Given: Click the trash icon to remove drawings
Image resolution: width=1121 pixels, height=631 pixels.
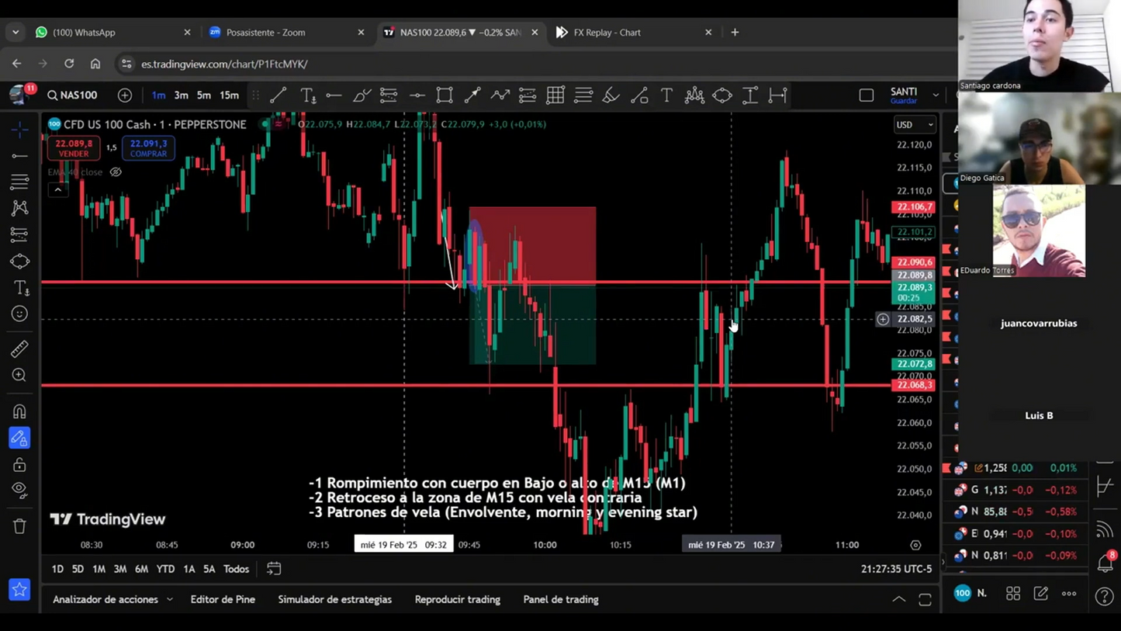Looking at the screenshot, I should click(19, 526).
